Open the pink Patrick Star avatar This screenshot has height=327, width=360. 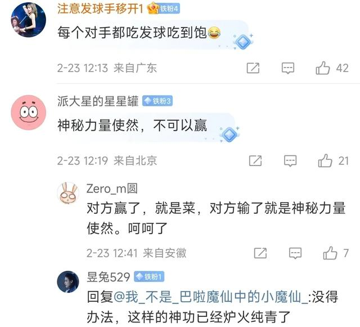click(29, 113)
